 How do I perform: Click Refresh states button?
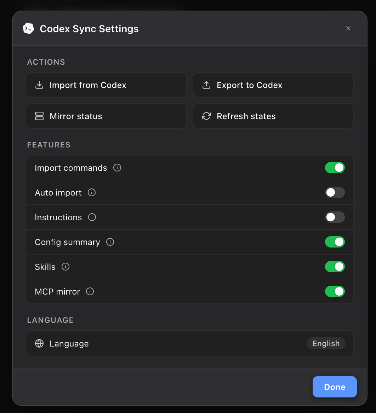[273, 116]
